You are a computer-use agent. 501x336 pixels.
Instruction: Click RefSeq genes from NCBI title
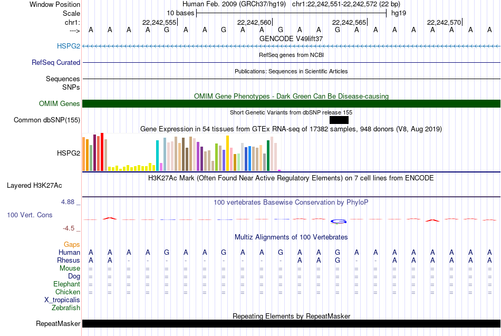(292, 55)
